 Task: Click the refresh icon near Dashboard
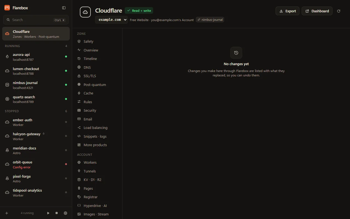pos(339,11)
